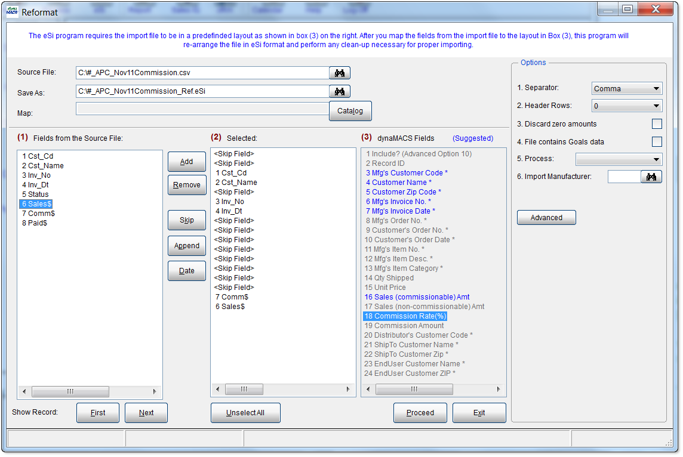This screenshot has width=683, height=457.
Task: Select source field '7 Comm$'
Action: pos(38,214)
